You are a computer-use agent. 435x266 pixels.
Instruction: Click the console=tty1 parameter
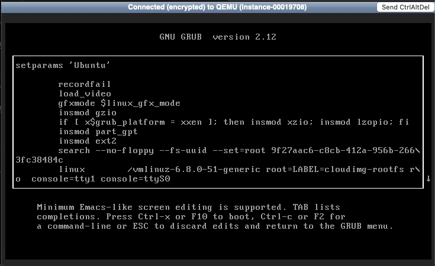pyautogui.click(x=60, y=179)
